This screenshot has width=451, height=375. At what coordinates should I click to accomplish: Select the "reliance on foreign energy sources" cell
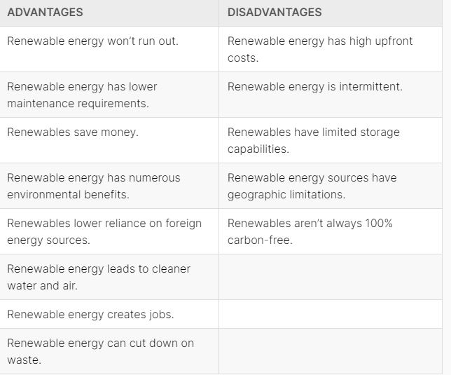(104, 231)
